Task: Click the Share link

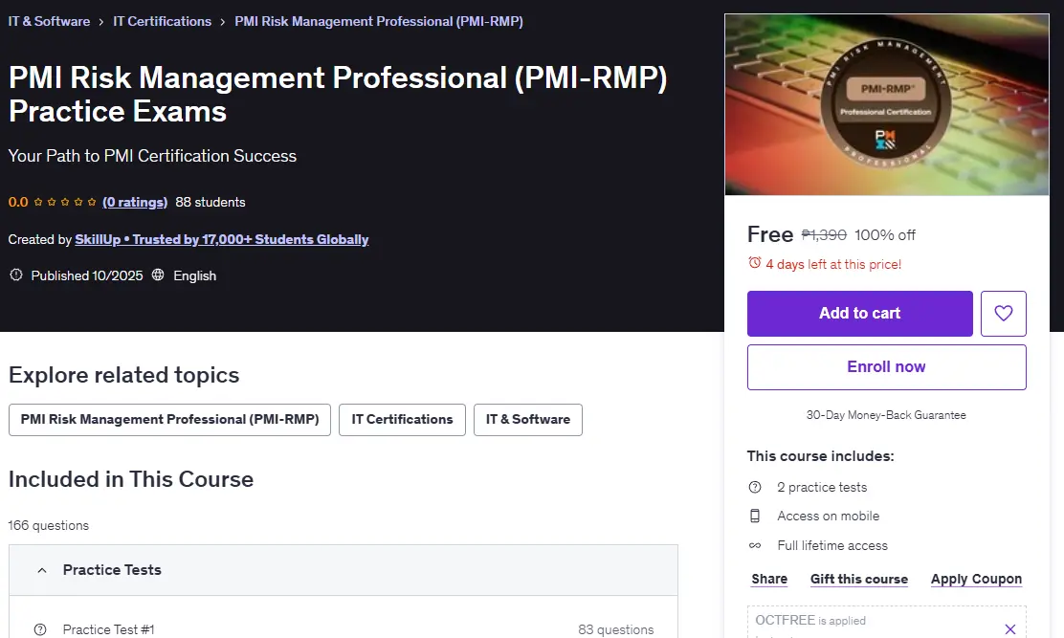Action: [x=769, y=579]
